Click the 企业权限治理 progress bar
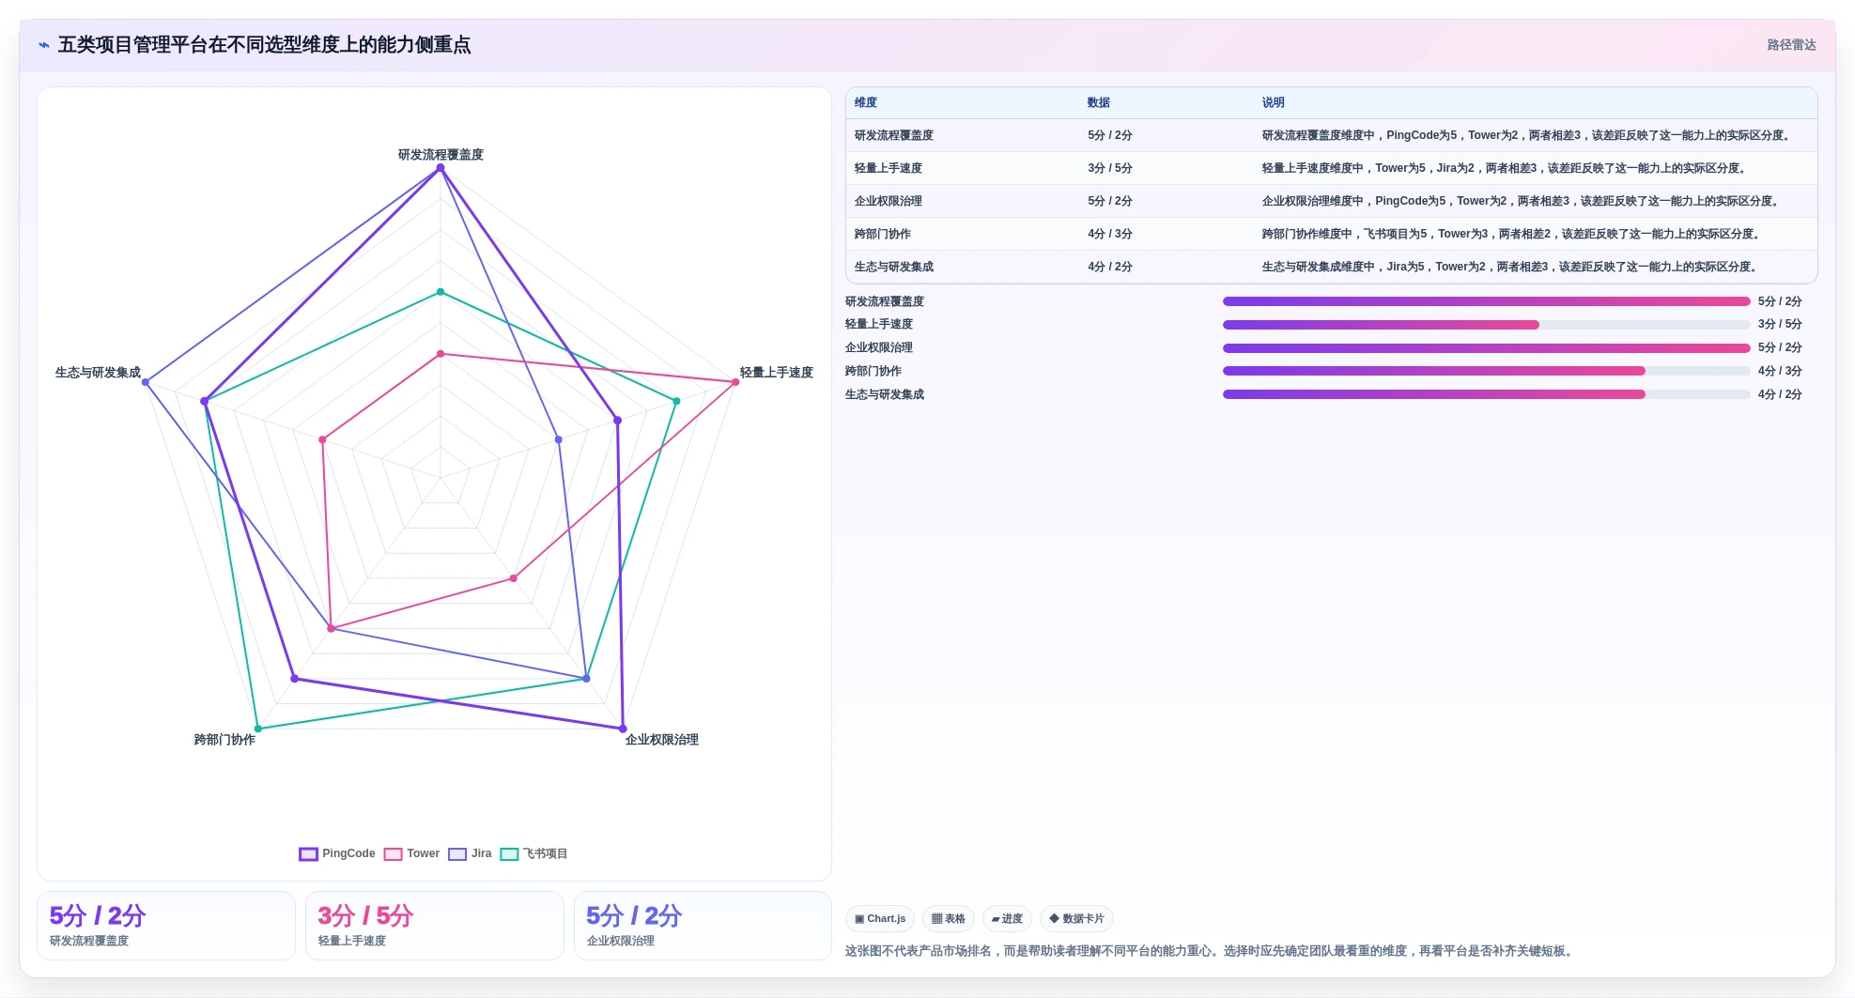1855x998 pixels. click(1486, 347)
